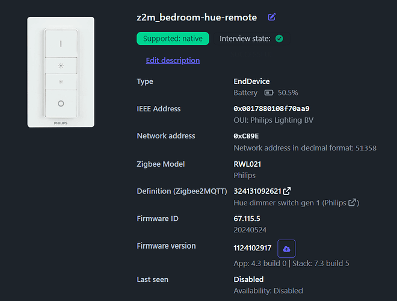397x301 pixels.
Task: Click the Definition (Zigbee2MQTT) label
Action: [x=182, y=191]
